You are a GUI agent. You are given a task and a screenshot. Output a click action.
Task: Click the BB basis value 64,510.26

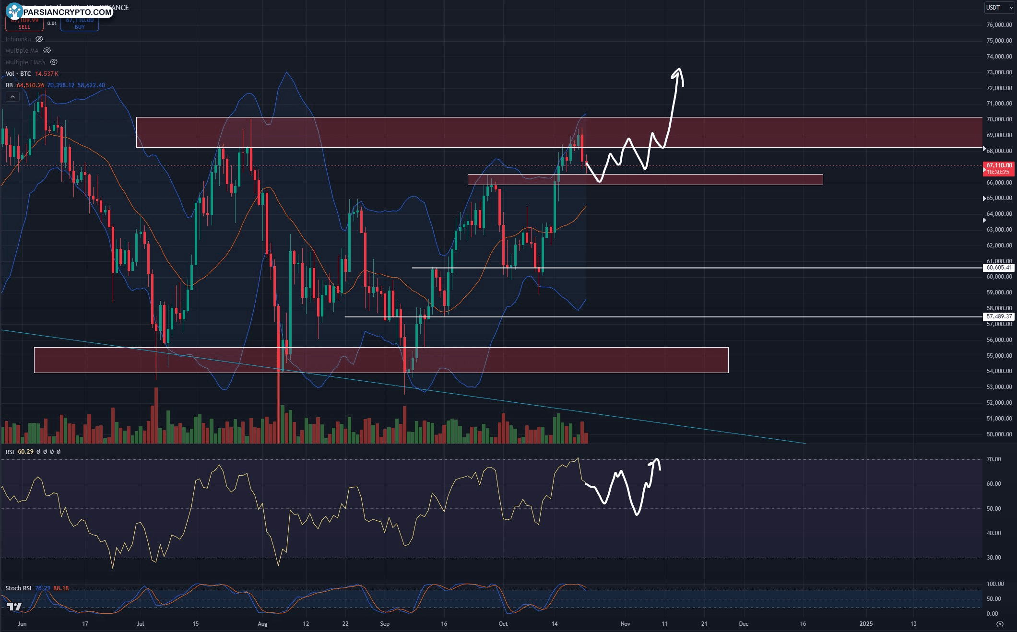point(30,85)
